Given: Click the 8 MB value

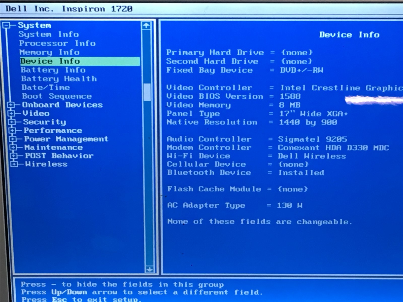Looking at the screenshot, I should (x=290, y=105).
